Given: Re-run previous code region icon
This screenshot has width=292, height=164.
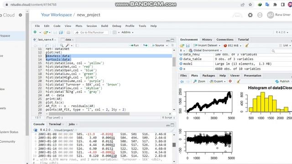Looking at the screenshot, I should (145, 46).
